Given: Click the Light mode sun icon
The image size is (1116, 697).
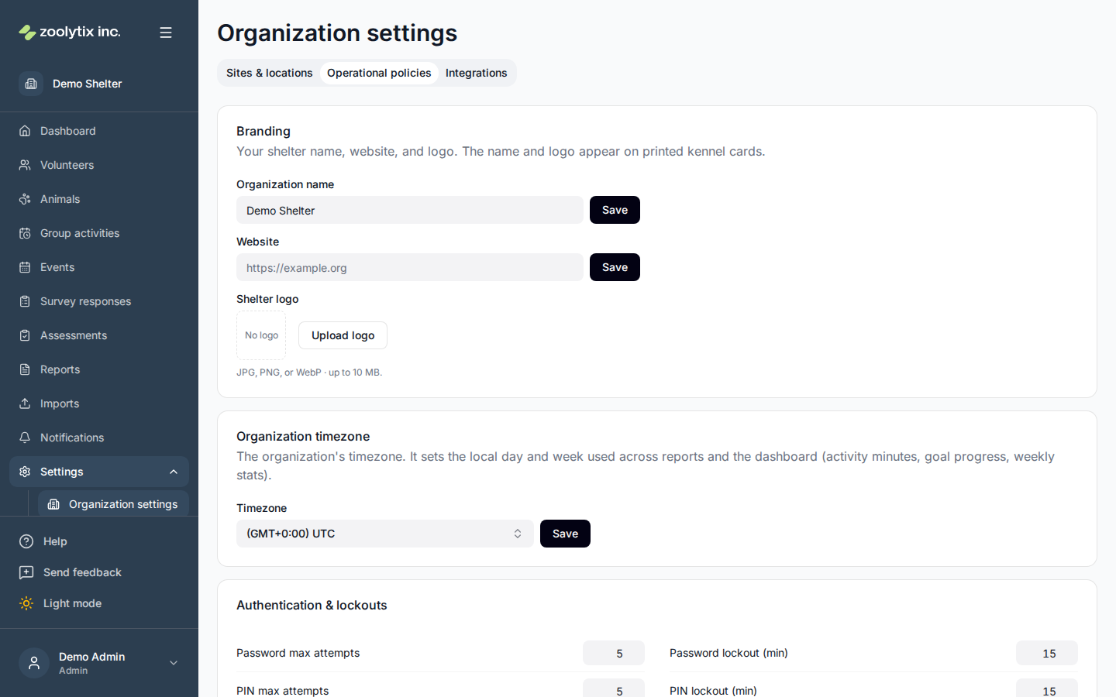Looking at the screenshot, I should (x=26, y=603).
